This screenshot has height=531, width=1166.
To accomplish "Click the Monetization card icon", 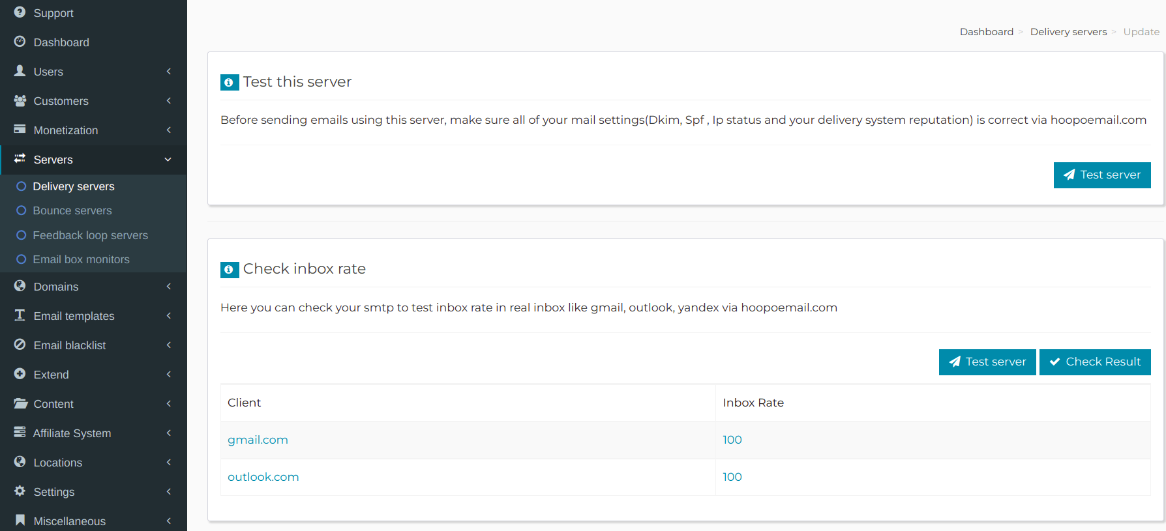I will point(20,130).
